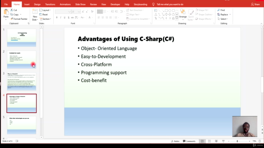This screenshot has width=264, height=148.
Task: Click the Copy button
Action: click(14, 15)
